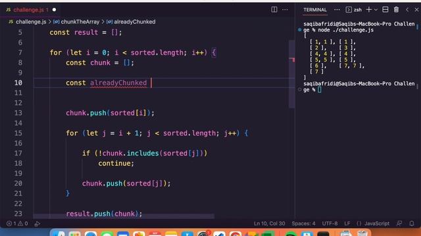Click the Ln 10, Col 30 indicator
Screen dimensions: 421x236
(269, 224)
